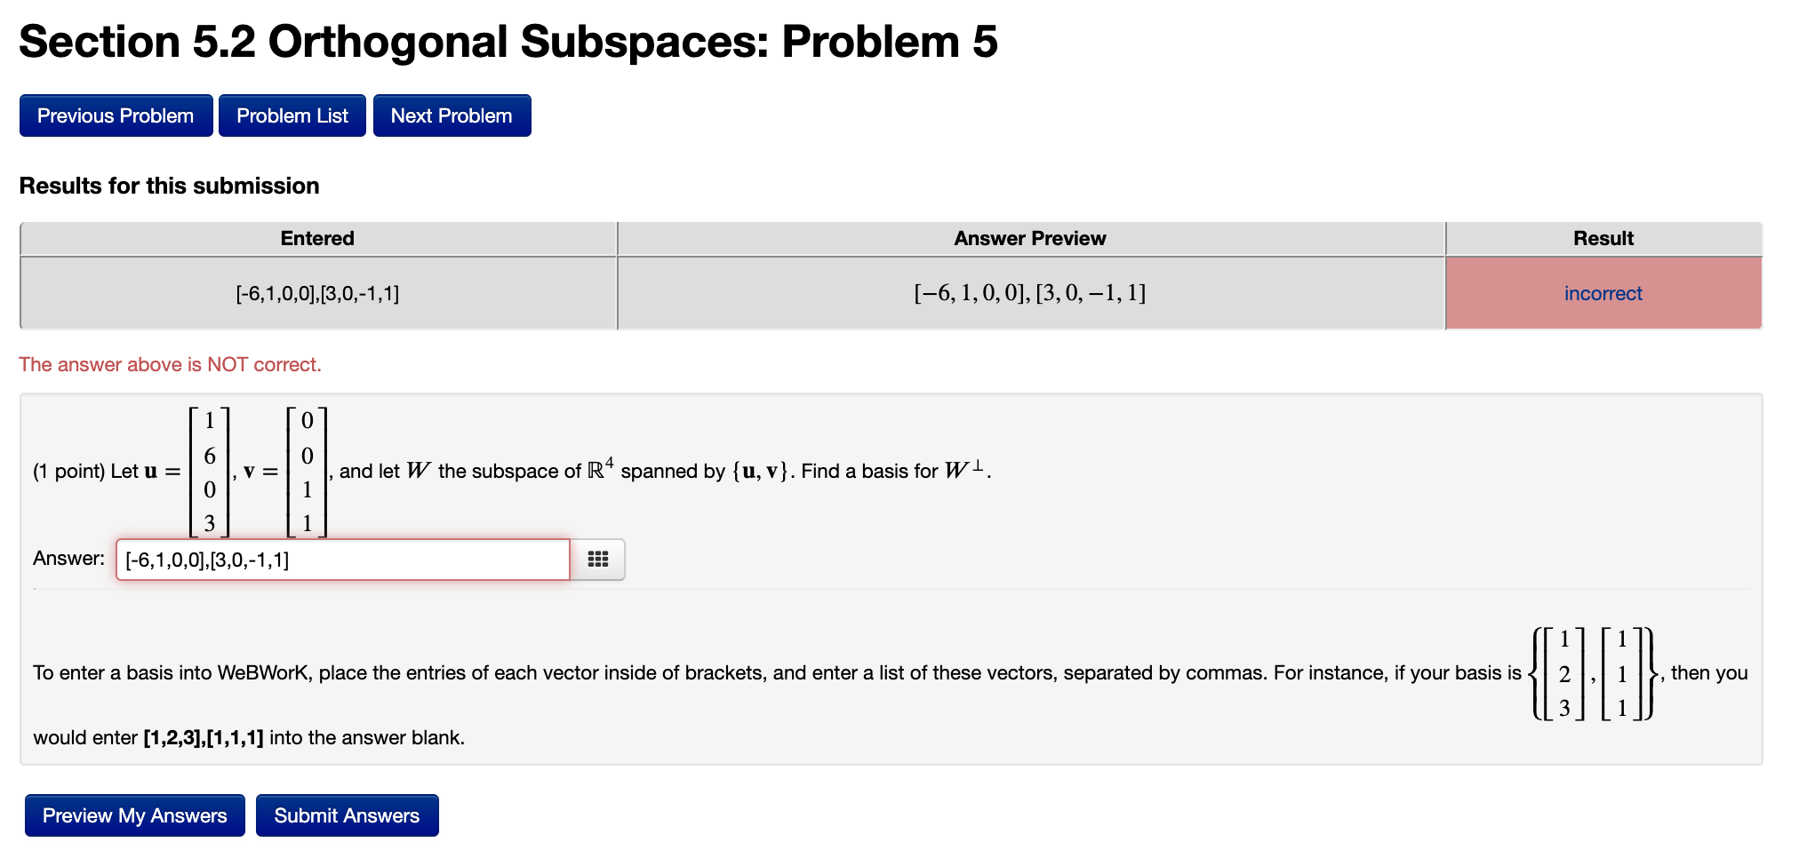Image resolution: width=1815 pixels, height=858 pixels.
Task: Go to Next Problem
Action: [x=452, y=115]
